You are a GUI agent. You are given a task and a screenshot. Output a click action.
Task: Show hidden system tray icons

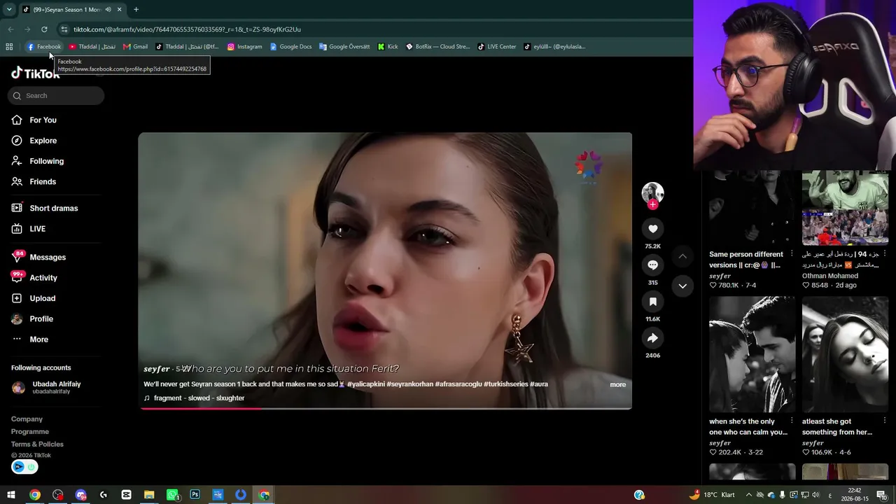pyautogui.click(x=748, y=495)
